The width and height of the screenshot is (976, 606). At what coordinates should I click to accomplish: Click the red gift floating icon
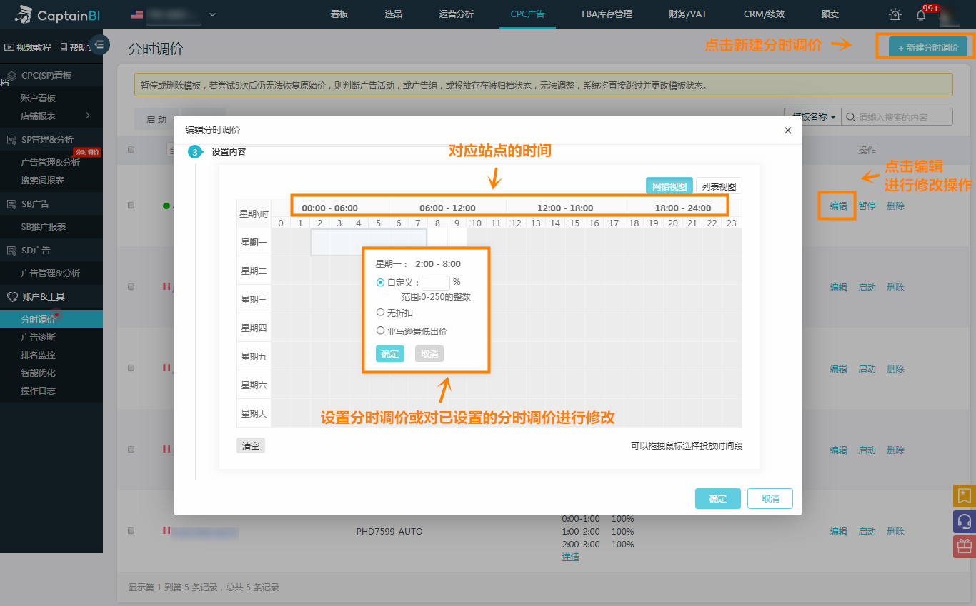pyautogui.click(x=965, y=547)
